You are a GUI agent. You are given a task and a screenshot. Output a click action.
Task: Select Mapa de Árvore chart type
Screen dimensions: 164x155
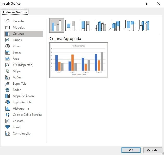[x=23, y=96]
